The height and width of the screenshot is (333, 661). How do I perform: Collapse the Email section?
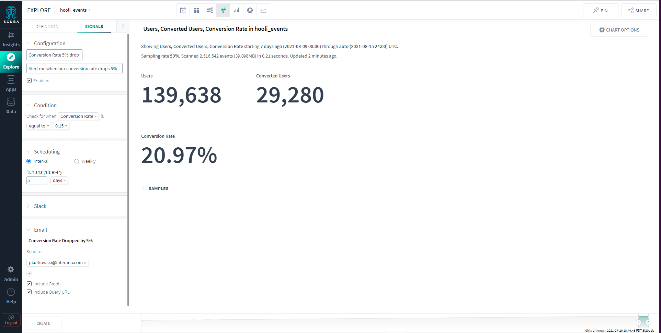29,230
